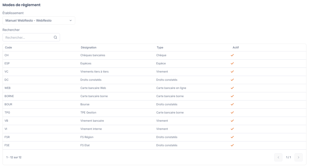The width and height of the screenshot is (309, 166).
Task: Sort by Type column header
Action: (x=160, y=48)
